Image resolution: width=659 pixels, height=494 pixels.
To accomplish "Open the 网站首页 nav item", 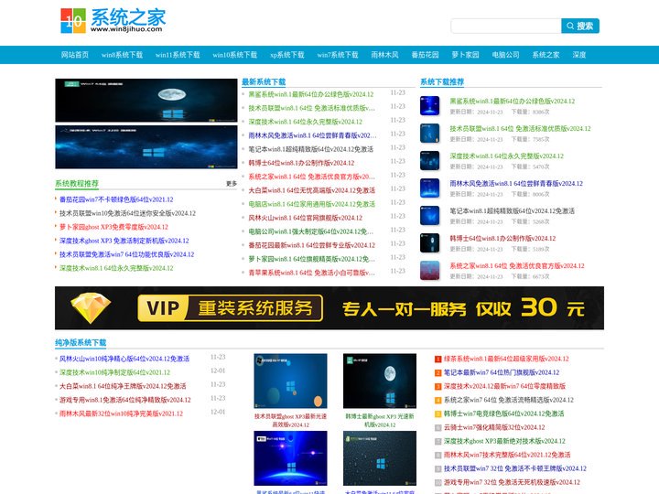I will coord(75,55).
